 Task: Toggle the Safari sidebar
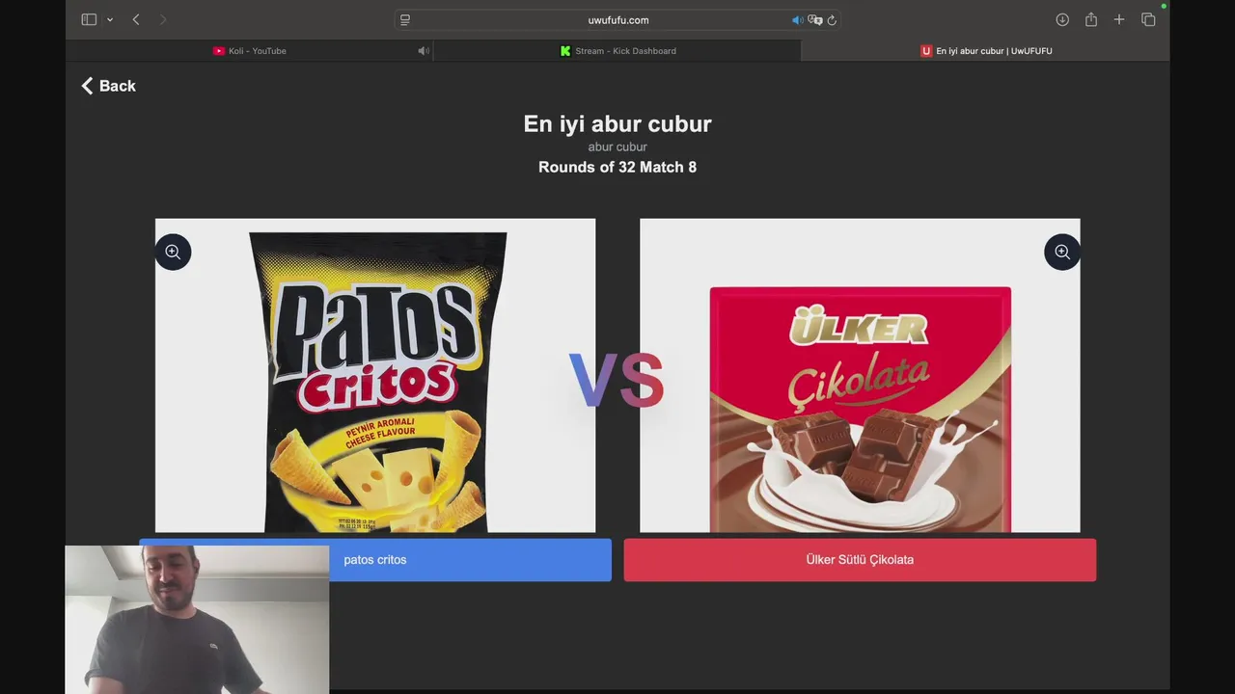[89, 19]
